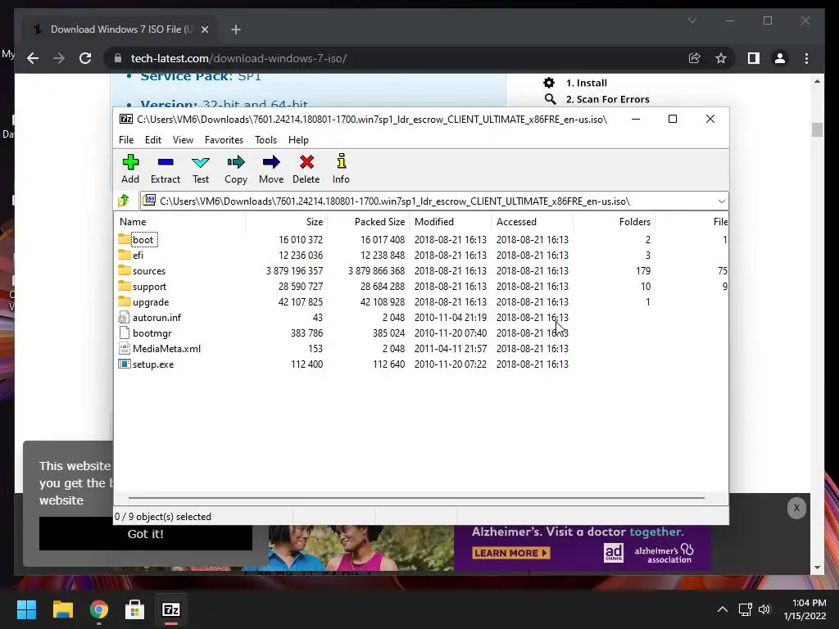Select the upgrade folder icon
This screenshot has height=629, width=839.
click(x=125, y=301)
